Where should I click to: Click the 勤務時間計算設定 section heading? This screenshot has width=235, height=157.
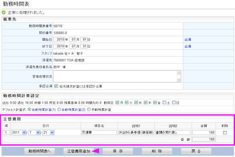pyautogui.click(x=21, y=96)
